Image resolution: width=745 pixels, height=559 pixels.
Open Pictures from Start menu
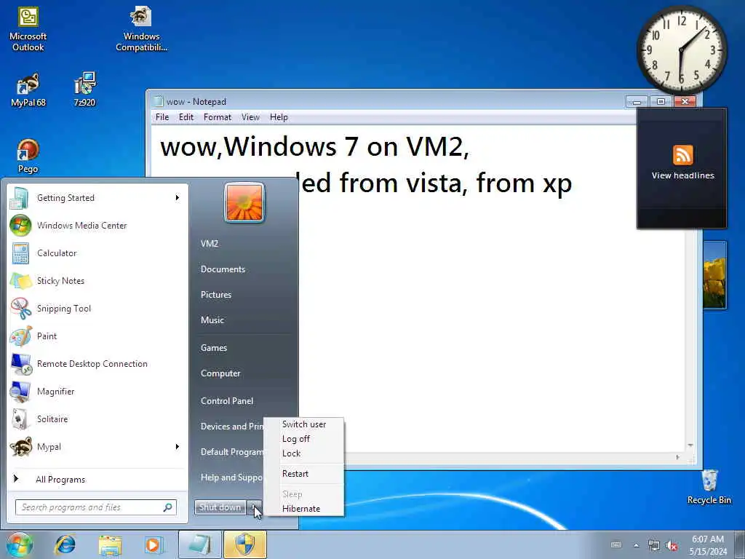click(215, 295)
